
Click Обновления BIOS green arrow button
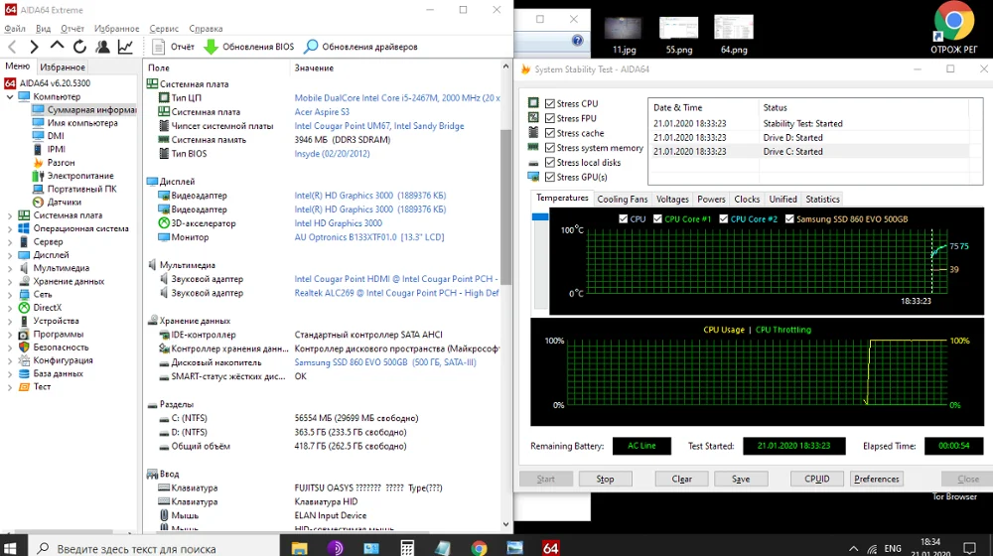249,47
